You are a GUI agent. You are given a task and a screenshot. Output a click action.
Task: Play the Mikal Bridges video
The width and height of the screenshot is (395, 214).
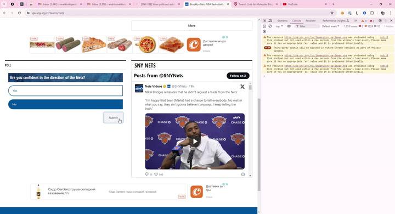[195, 142]
